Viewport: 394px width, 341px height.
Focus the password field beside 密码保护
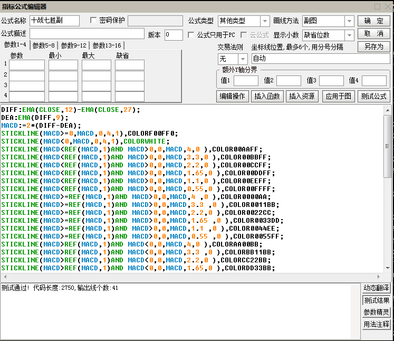click(155, 21)
